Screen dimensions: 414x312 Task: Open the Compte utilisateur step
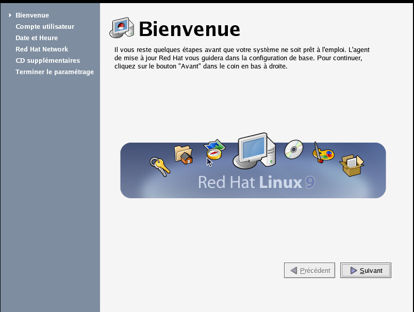coord(45,27)
